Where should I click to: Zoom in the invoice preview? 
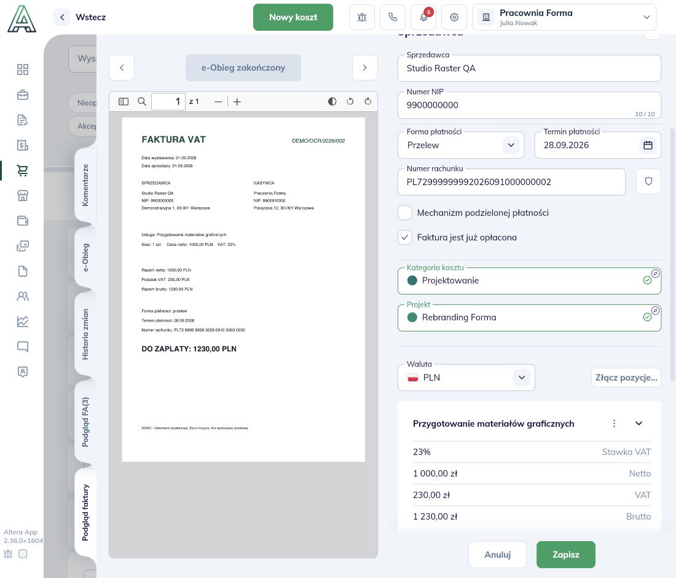click(237, 102)
